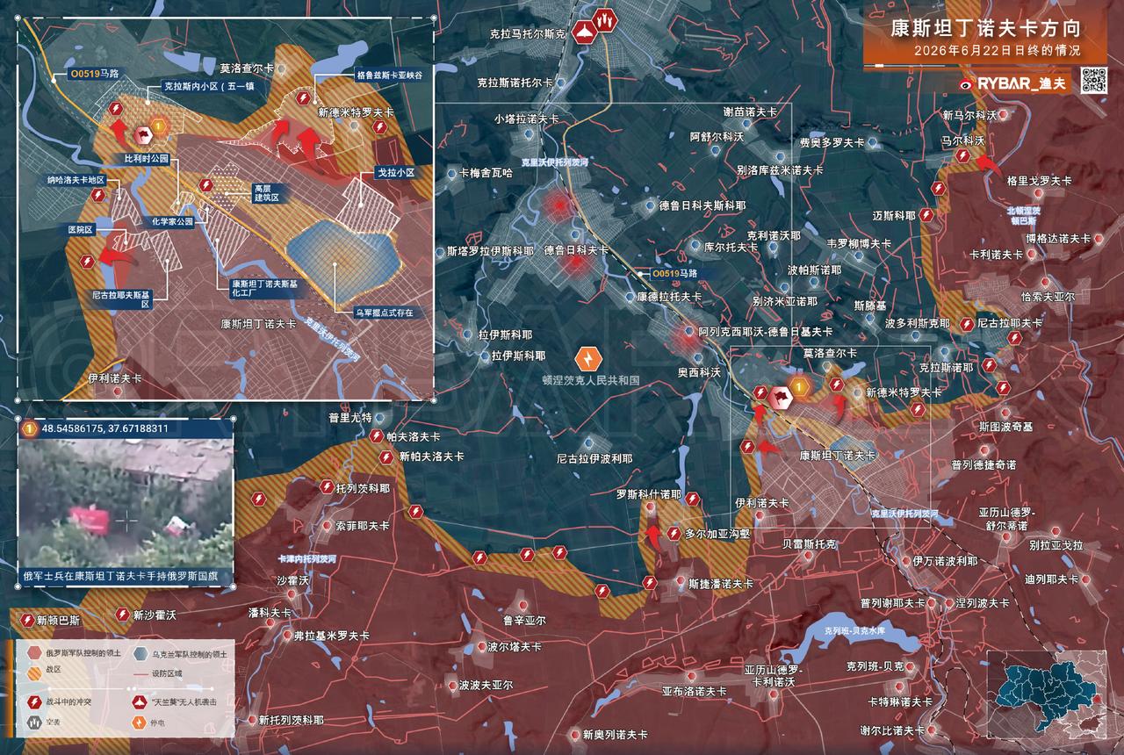Click the 停电 legend icon
Viewport: 1124px width, 755px height.
point(138,723)
